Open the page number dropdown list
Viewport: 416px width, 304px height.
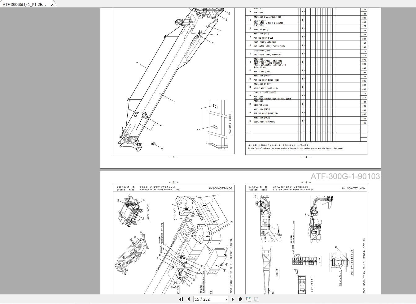(x=226, y=299)
